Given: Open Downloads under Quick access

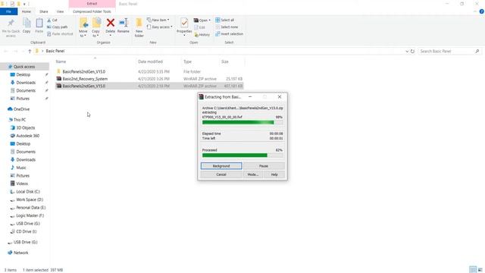Looking at the screenshot, I should tap(26, 83).
